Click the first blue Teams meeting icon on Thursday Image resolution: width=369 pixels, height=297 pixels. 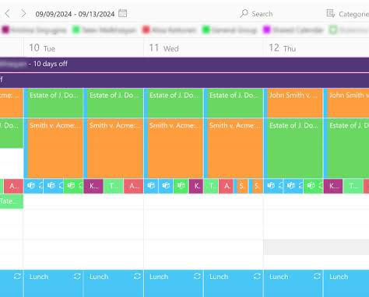click(271, 186)
